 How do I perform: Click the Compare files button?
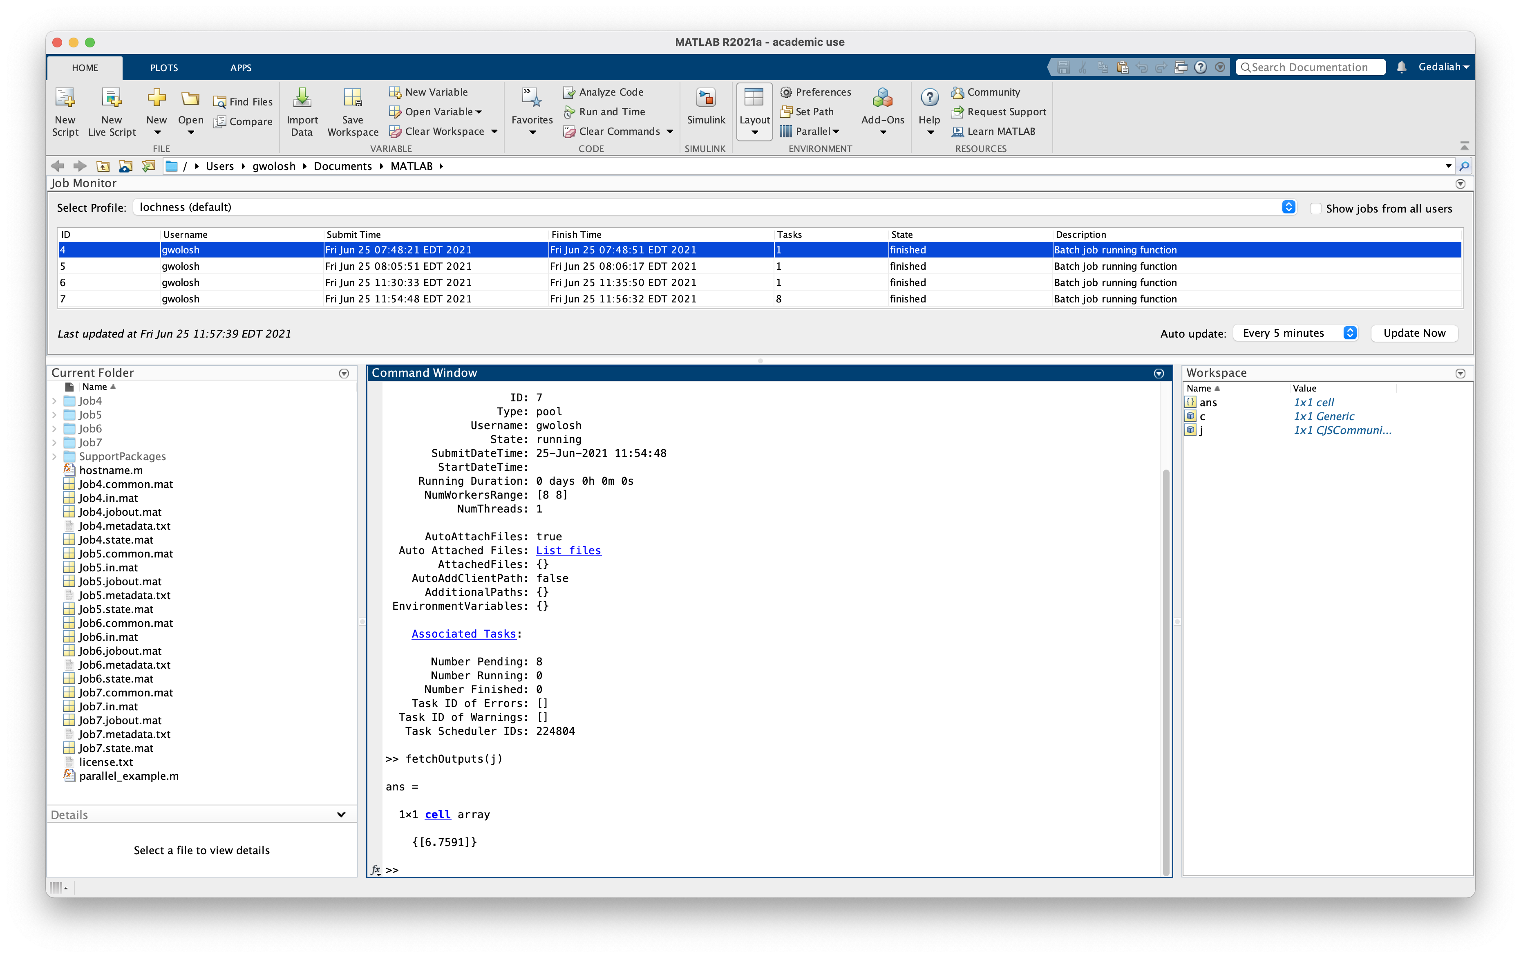point(243,121)
